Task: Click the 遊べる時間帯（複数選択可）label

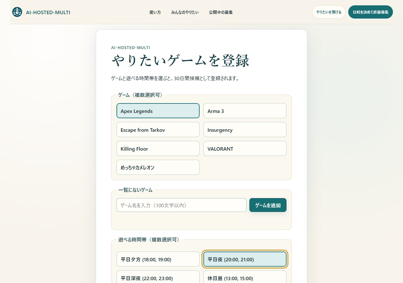Action: [149, 239]
